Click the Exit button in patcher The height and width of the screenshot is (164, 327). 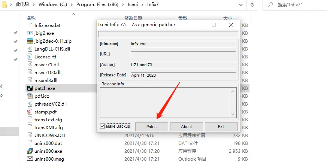pyautogui.click(x=221, y=127)
